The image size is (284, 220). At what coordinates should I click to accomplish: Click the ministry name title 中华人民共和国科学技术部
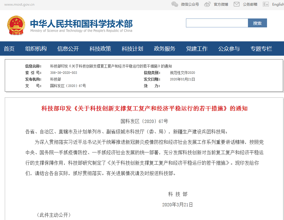coord(81,24)
